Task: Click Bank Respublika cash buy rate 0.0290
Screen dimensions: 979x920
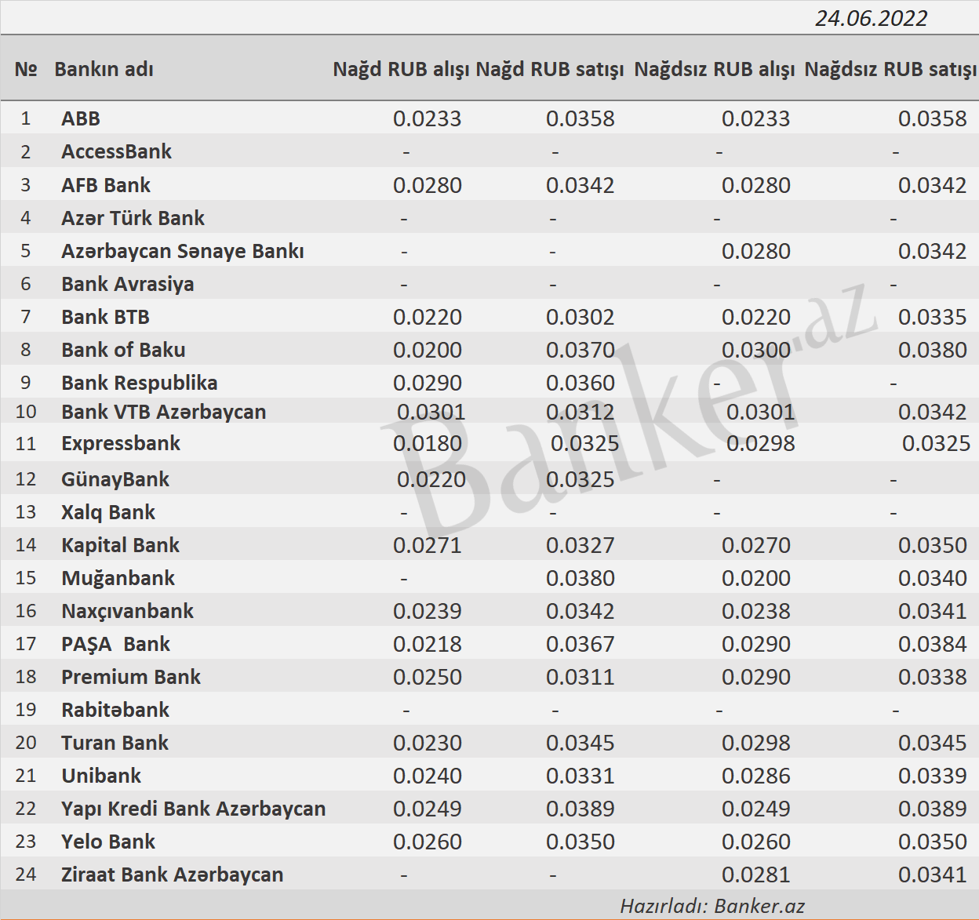Action: click(428, 383)
